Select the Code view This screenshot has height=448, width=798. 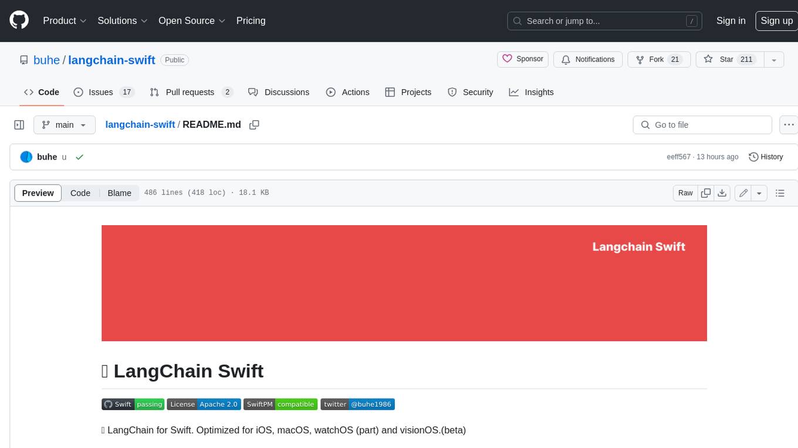click(x=80, y=193)
